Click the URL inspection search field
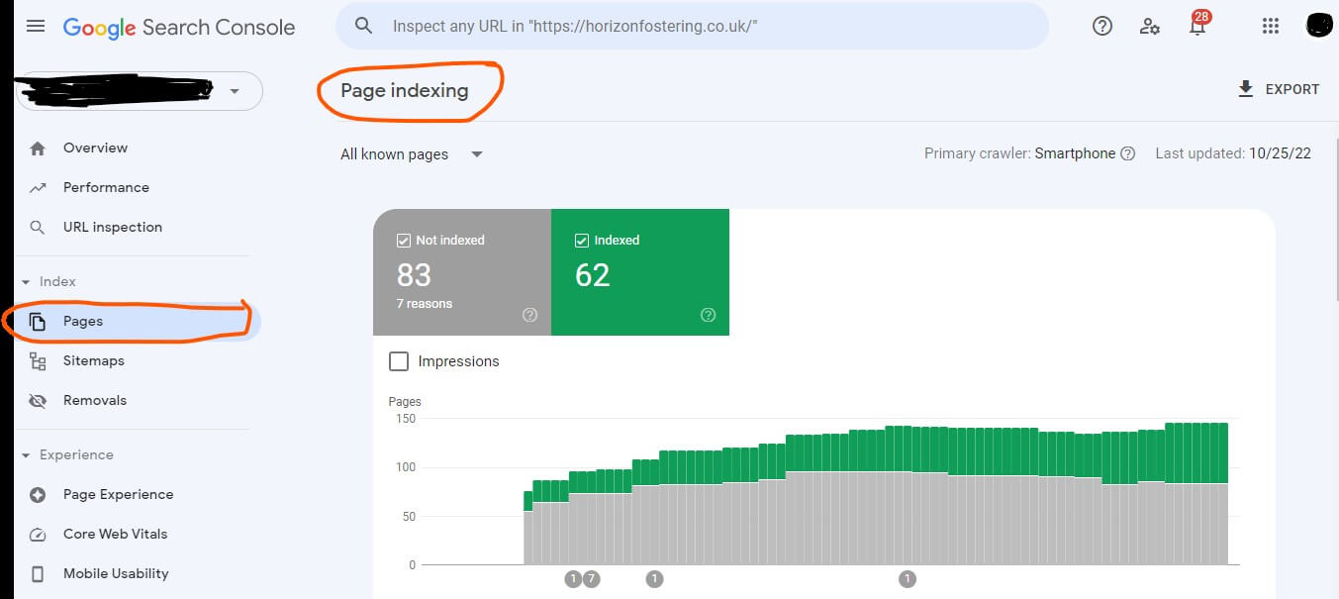This screenshot has height=599, width=1339. [692, 26]
